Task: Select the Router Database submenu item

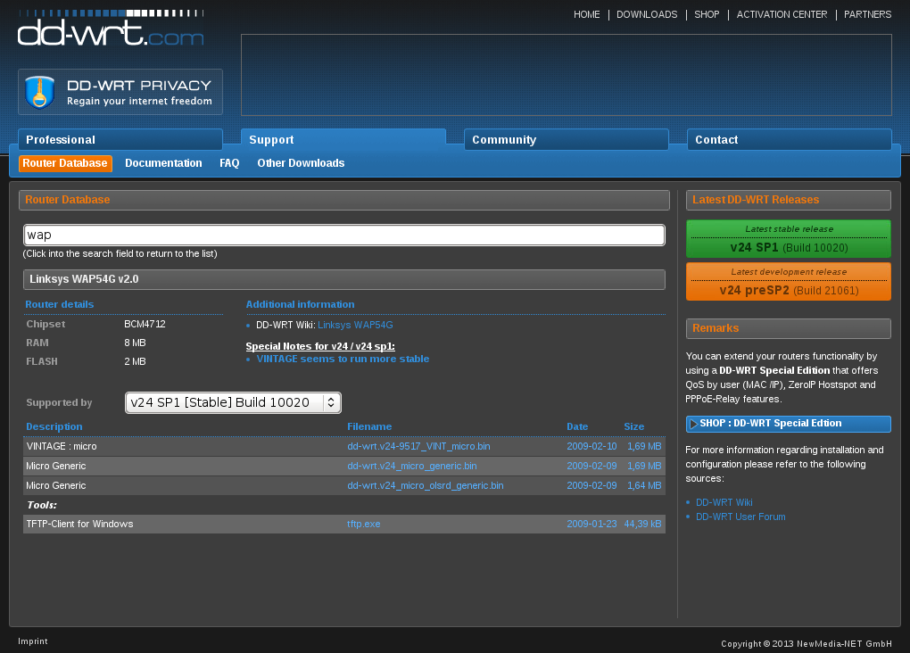Action: [65, 163]
